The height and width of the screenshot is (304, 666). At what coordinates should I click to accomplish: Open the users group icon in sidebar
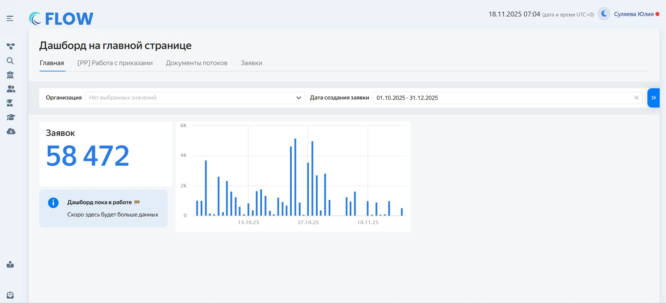11,89
